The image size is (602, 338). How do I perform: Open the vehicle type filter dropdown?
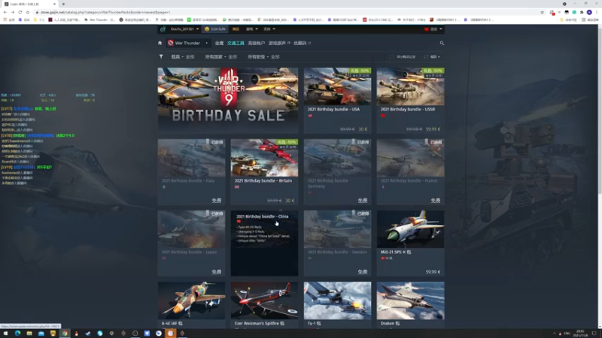click(182, 57)
